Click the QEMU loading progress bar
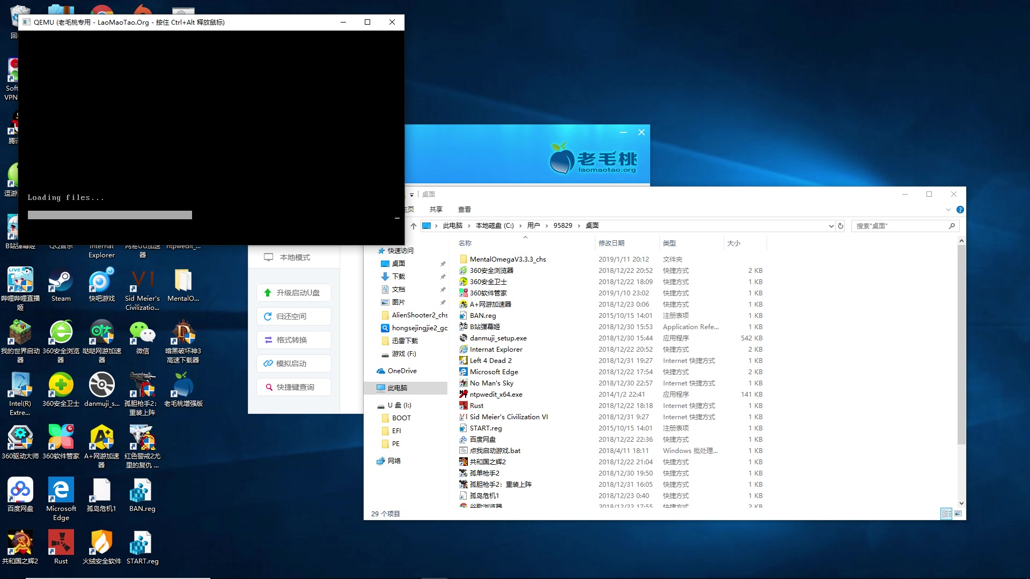This screenshot has width=1030, height=579. point(109,214)
